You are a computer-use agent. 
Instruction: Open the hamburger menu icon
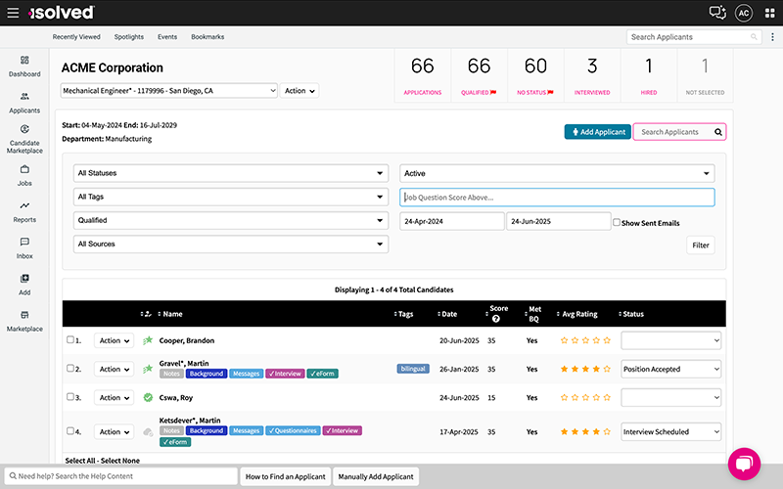13,13
